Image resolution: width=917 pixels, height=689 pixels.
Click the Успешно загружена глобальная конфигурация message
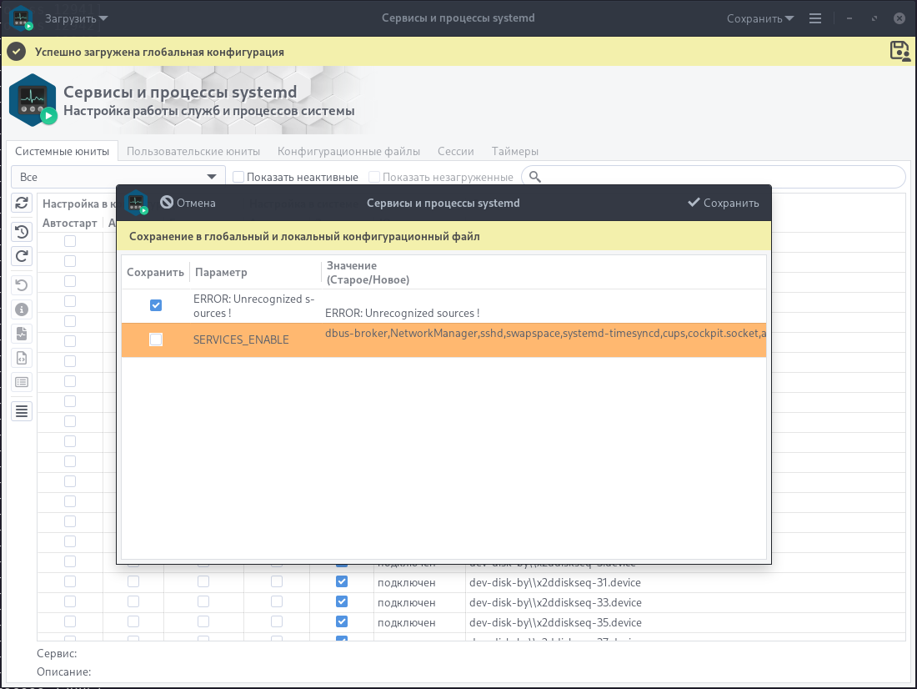point(159,52)
